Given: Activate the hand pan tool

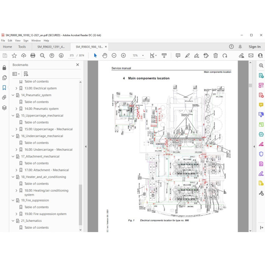Looking at the screenshot, I should pos(104,55).
